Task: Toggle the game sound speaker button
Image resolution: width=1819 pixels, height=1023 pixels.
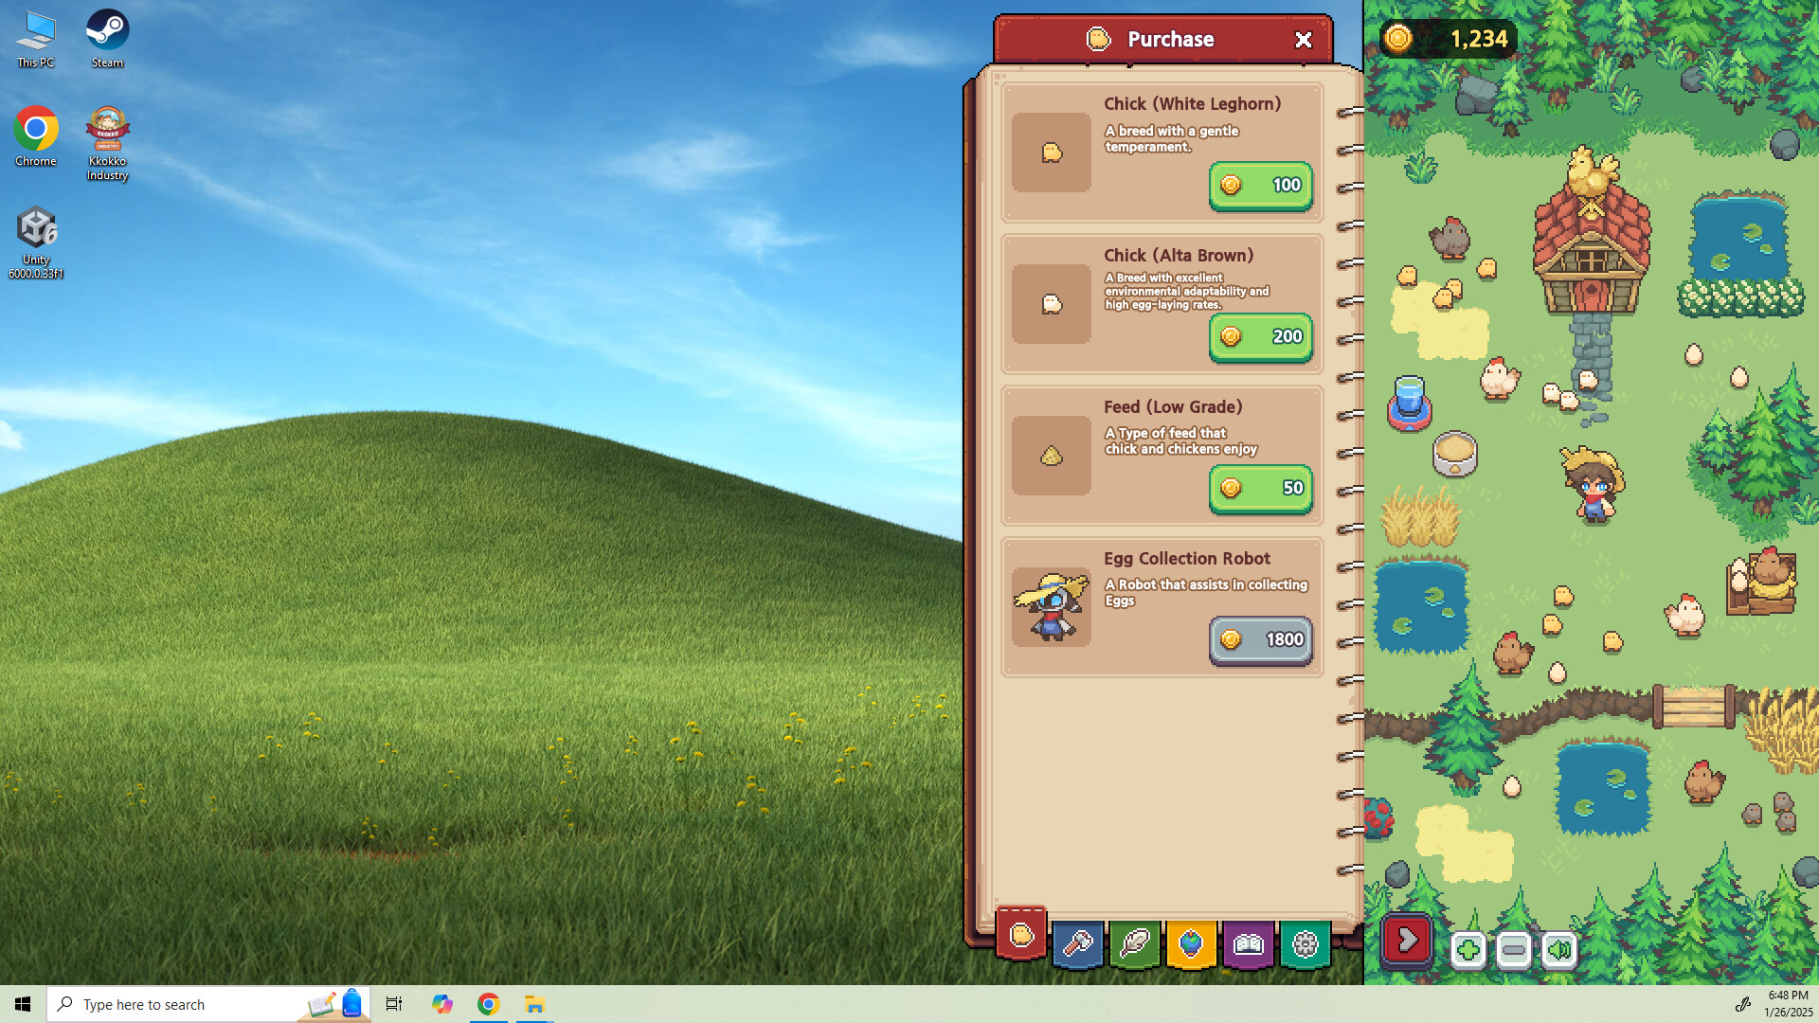Action: [1559, 949]
